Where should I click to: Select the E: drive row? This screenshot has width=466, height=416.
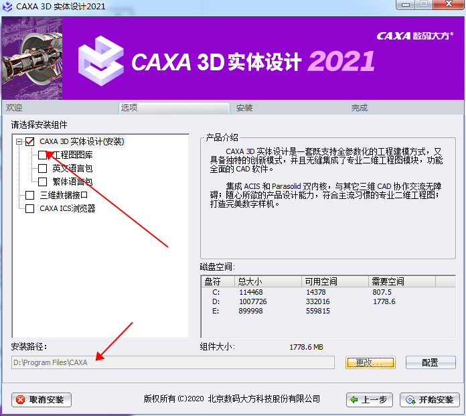point(328,311)
